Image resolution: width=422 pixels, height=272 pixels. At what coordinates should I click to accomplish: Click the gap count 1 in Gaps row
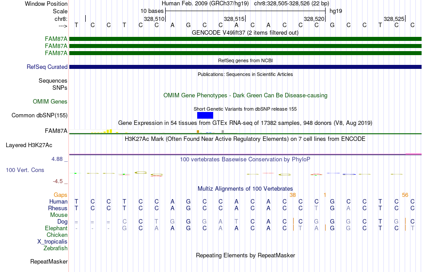[325, 195]
